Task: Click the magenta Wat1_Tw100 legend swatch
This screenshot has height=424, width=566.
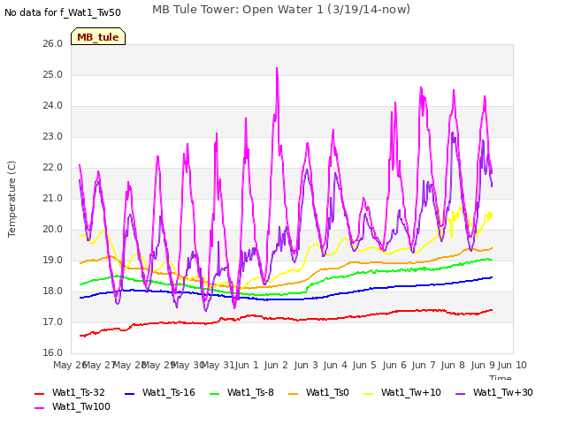Action: click(39, 408)
